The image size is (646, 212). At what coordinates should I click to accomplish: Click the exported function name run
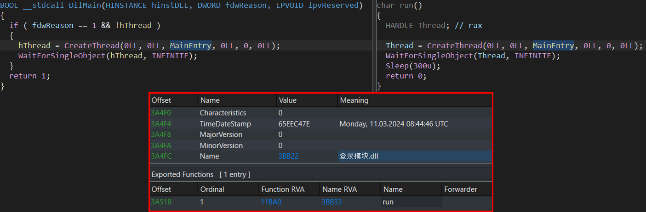coord(388,202)
